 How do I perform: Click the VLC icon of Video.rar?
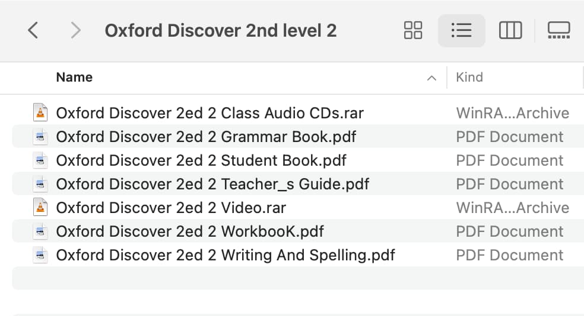(x=40, y=207)
